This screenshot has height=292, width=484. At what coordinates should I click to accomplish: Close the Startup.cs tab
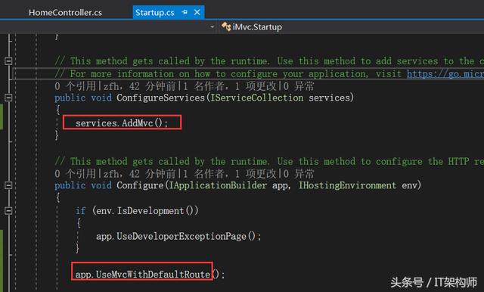(197, 12)
